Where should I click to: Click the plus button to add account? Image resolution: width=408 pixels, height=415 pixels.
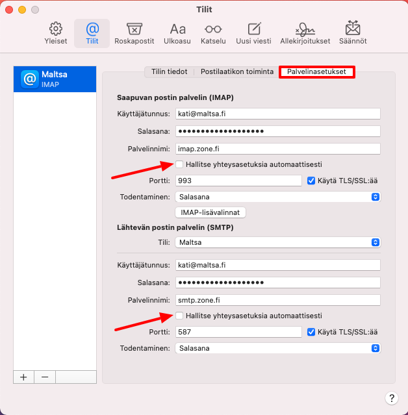pos(23,377)
